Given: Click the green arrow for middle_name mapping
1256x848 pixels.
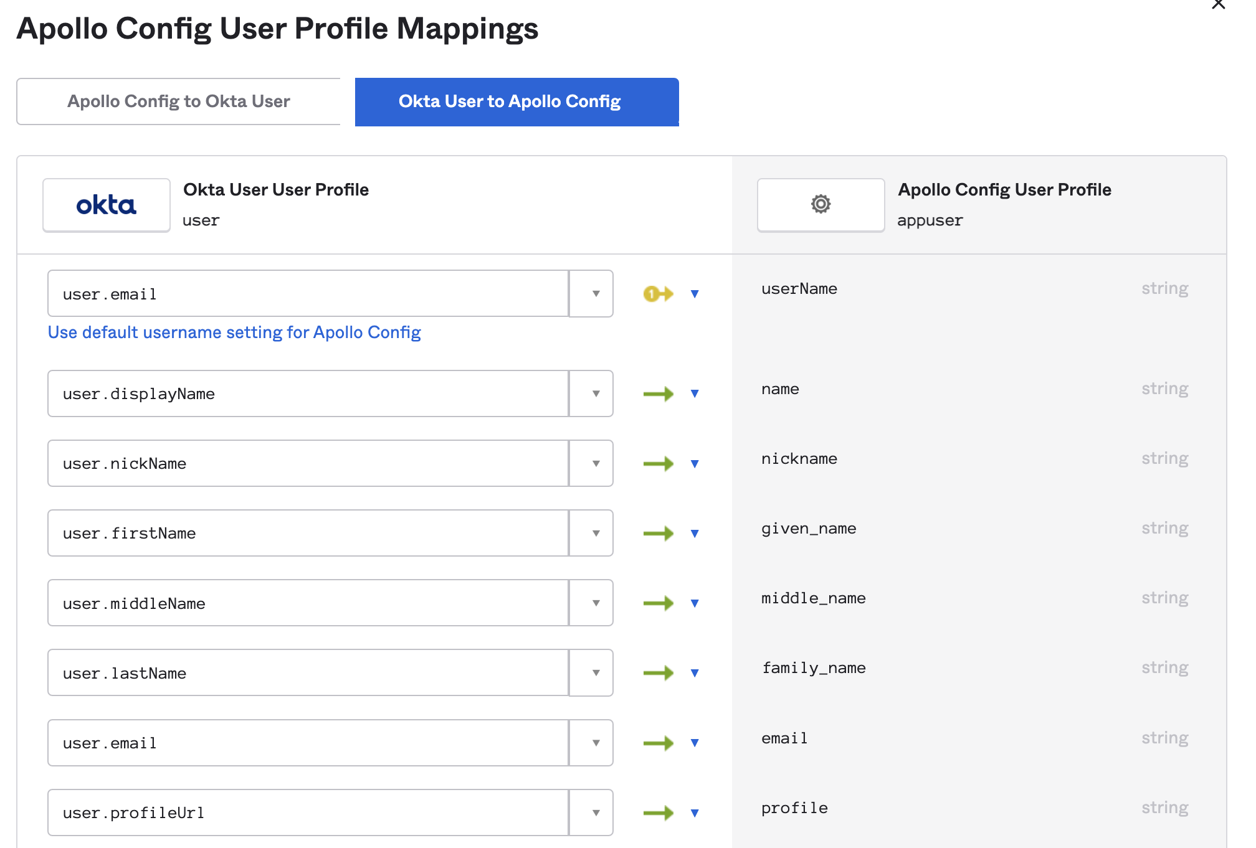Looking at the screenshot, I should (658, 603).
